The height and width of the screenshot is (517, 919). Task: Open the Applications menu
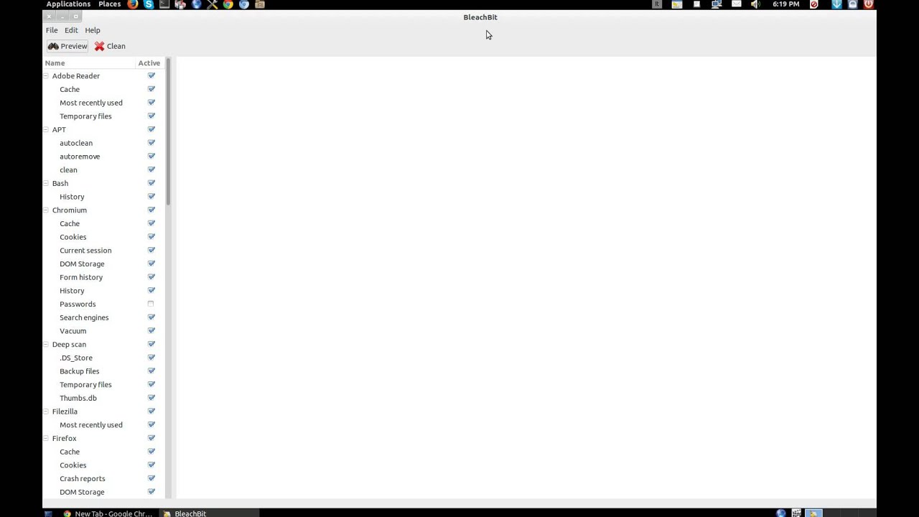pyautogui.click(x=68, y=4)
